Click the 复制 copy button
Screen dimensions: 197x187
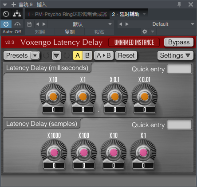coord(70,32)
